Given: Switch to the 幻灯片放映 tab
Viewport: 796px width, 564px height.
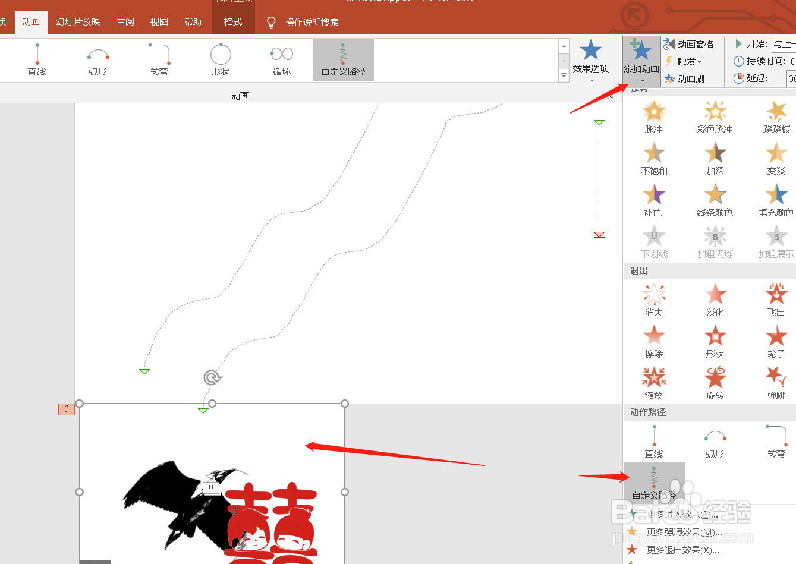Looking at the screenshot, I should click(78, 22).
